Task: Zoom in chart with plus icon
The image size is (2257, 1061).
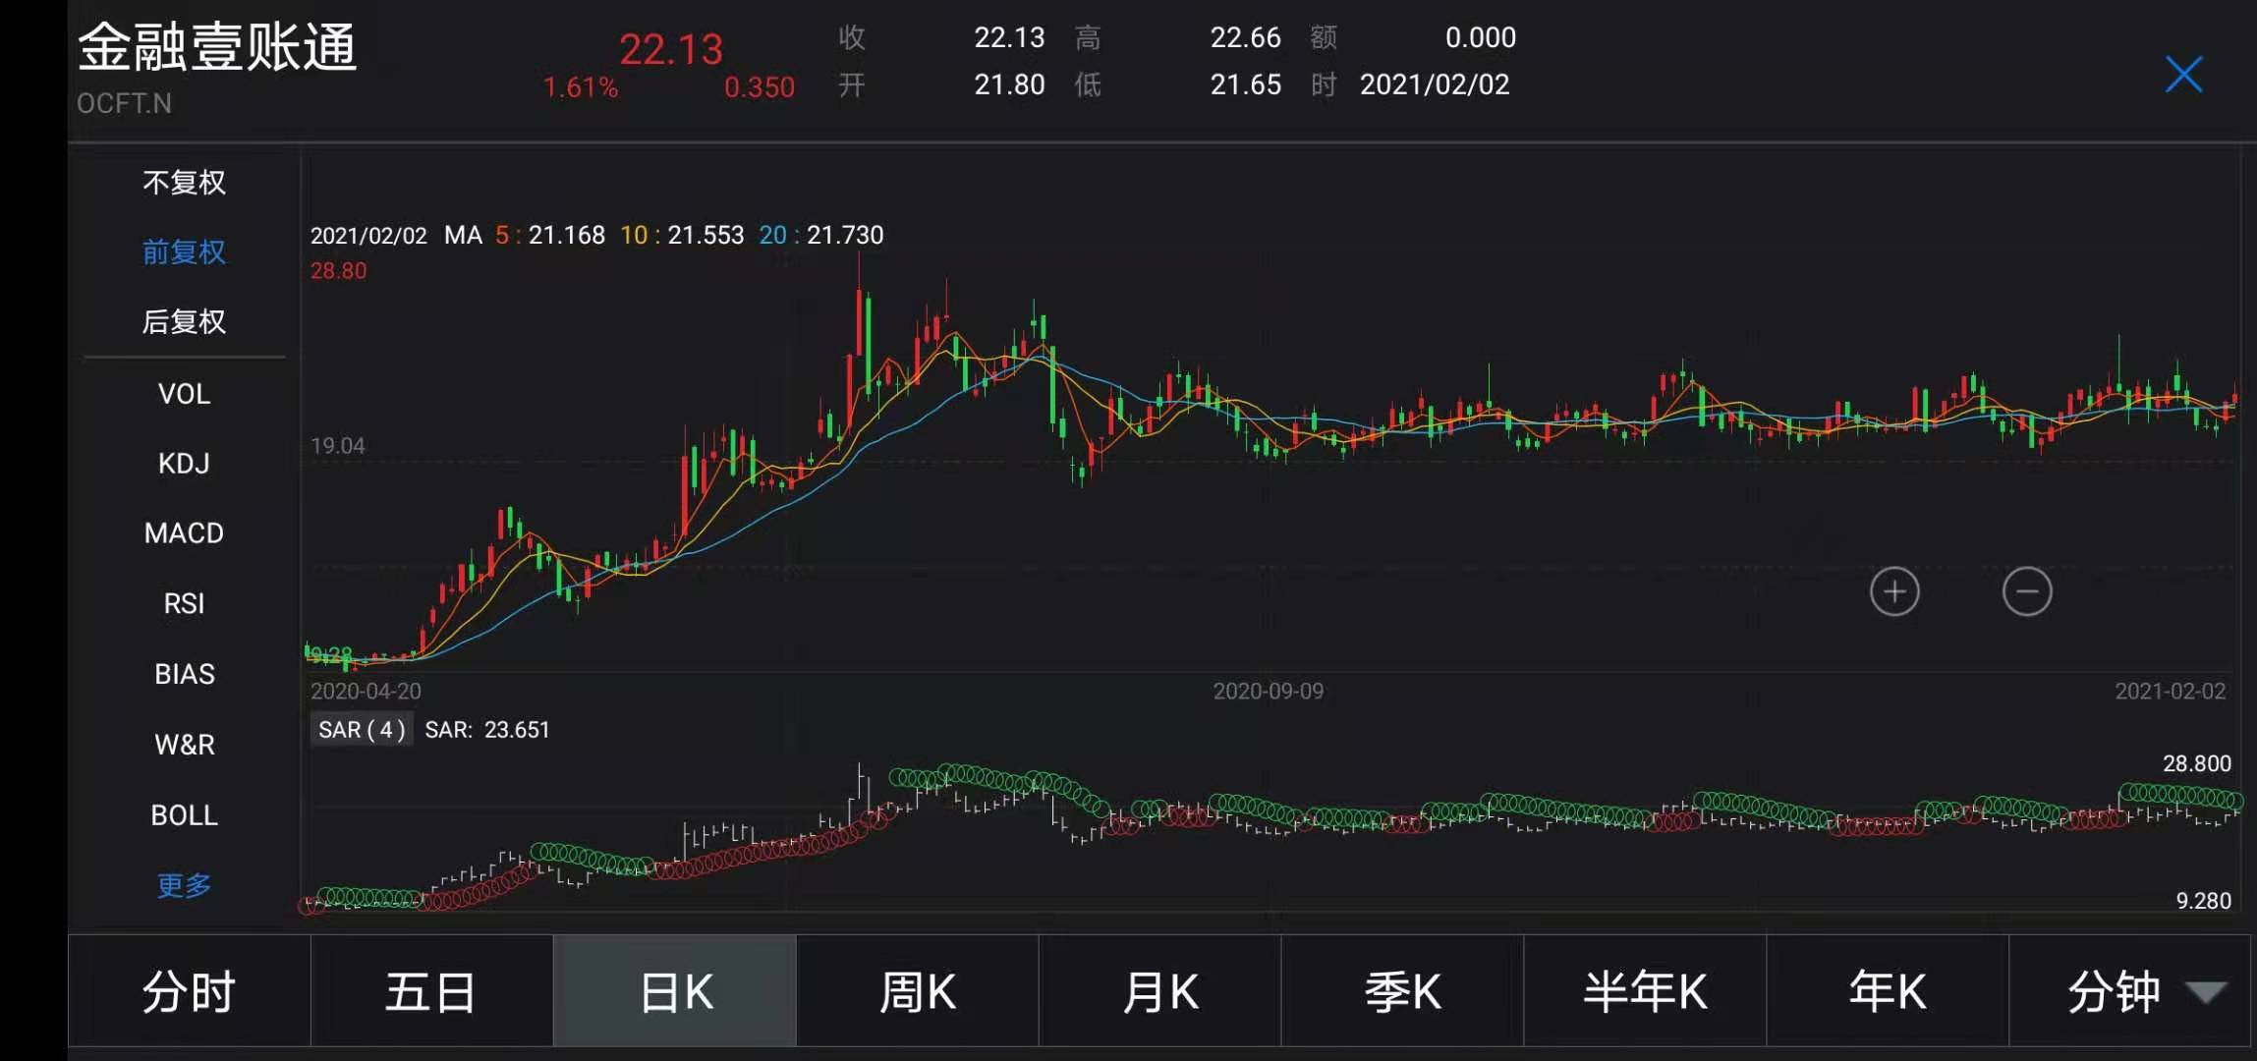Action: point(1893,591)
